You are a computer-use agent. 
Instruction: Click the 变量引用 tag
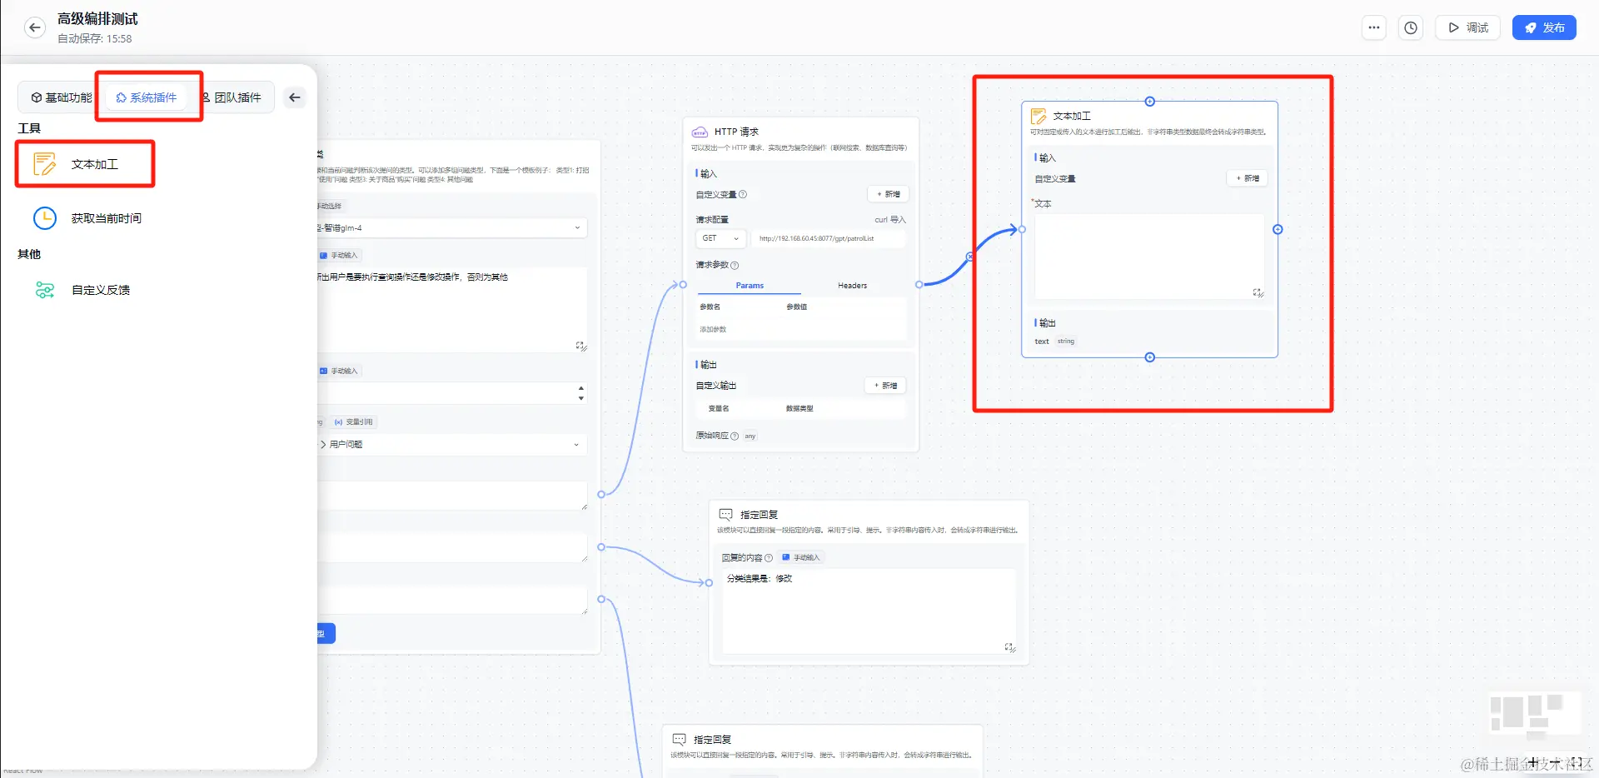[x=354, y=421]
